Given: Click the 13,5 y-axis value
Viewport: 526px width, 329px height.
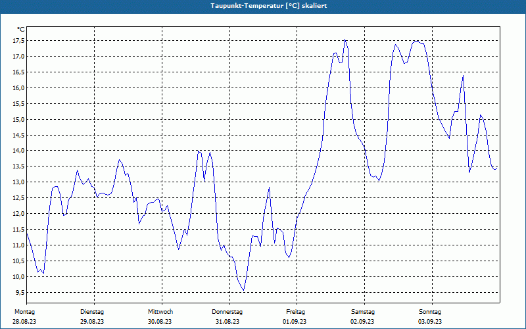Looking at the screenshot, I should (x=18, y=166).
